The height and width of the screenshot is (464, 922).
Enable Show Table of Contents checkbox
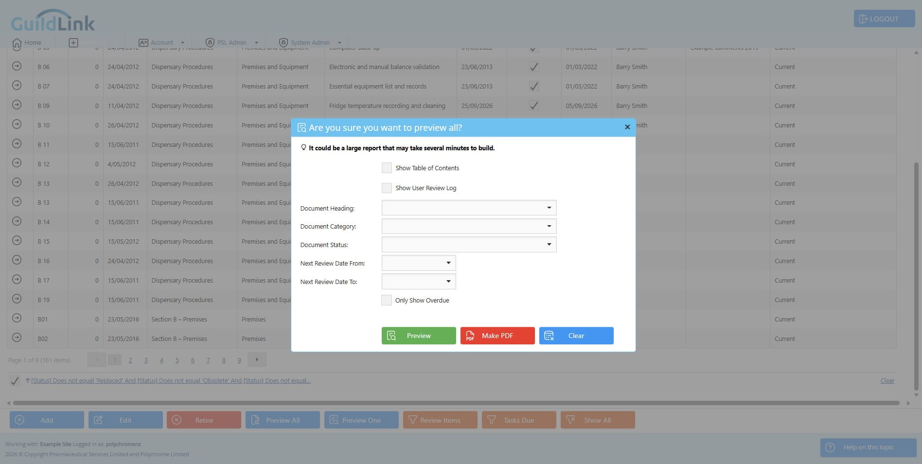[387, 168]
